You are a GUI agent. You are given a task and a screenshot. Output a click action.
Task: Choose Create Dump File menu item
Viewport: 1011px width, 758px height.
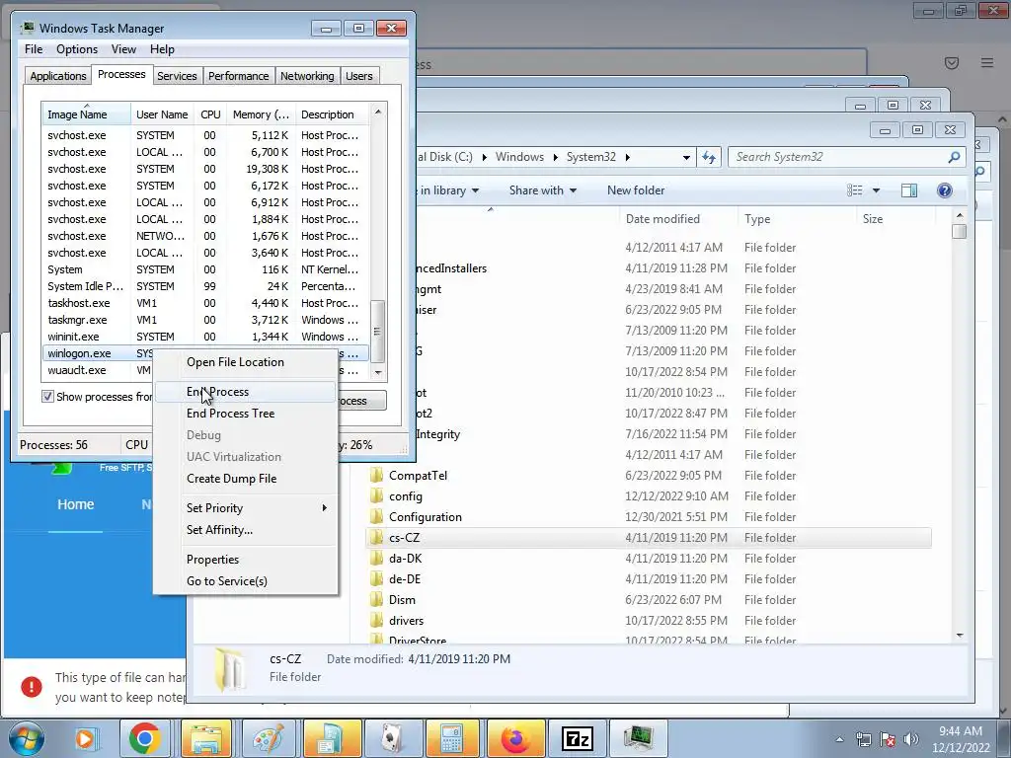coord(245,479)
